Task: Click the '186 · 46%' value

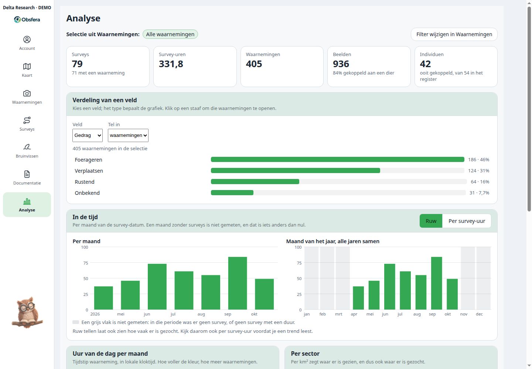Action: pyautogui.click(x=478, y=159)
